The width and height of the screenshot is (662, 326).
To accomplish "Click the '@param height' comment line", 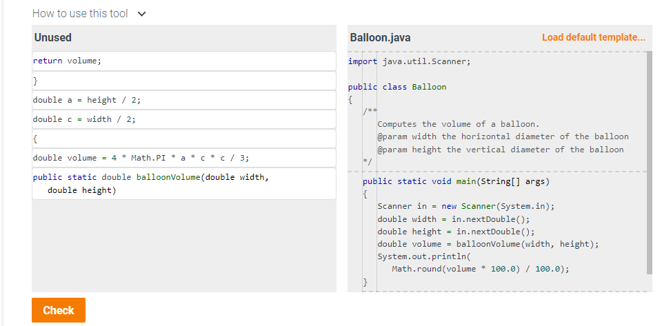I will (501, 150).
